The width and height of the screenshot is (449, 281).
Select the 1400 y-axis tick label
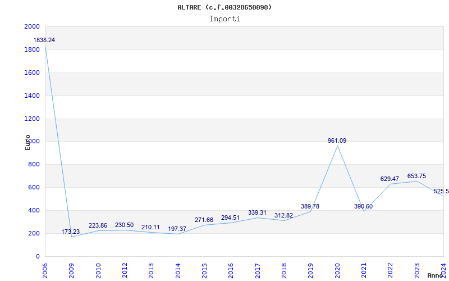point(32,96)
